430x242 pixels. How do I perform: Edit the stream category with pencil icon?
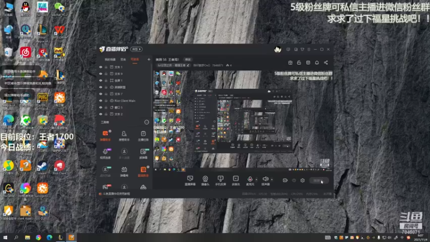pyautogui.click(x=188, y=65)
